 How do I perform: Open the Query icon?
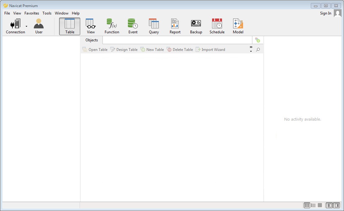[154, 24]
